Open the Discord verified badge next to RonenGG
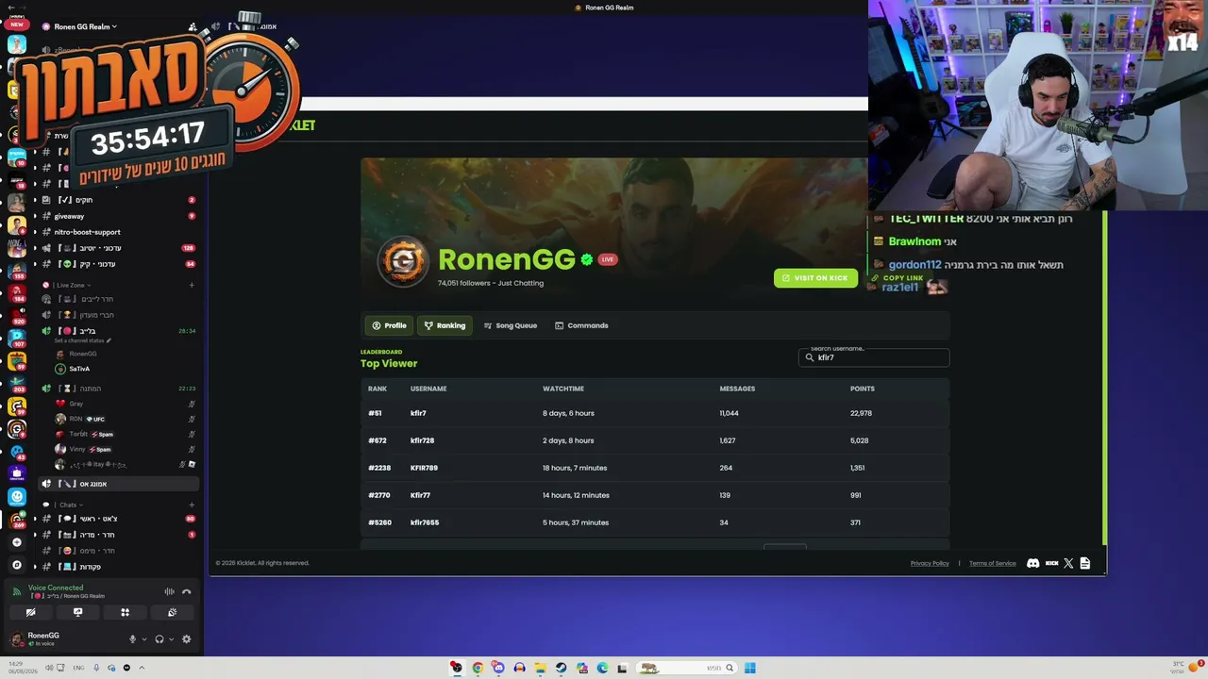 click(587, 259)
